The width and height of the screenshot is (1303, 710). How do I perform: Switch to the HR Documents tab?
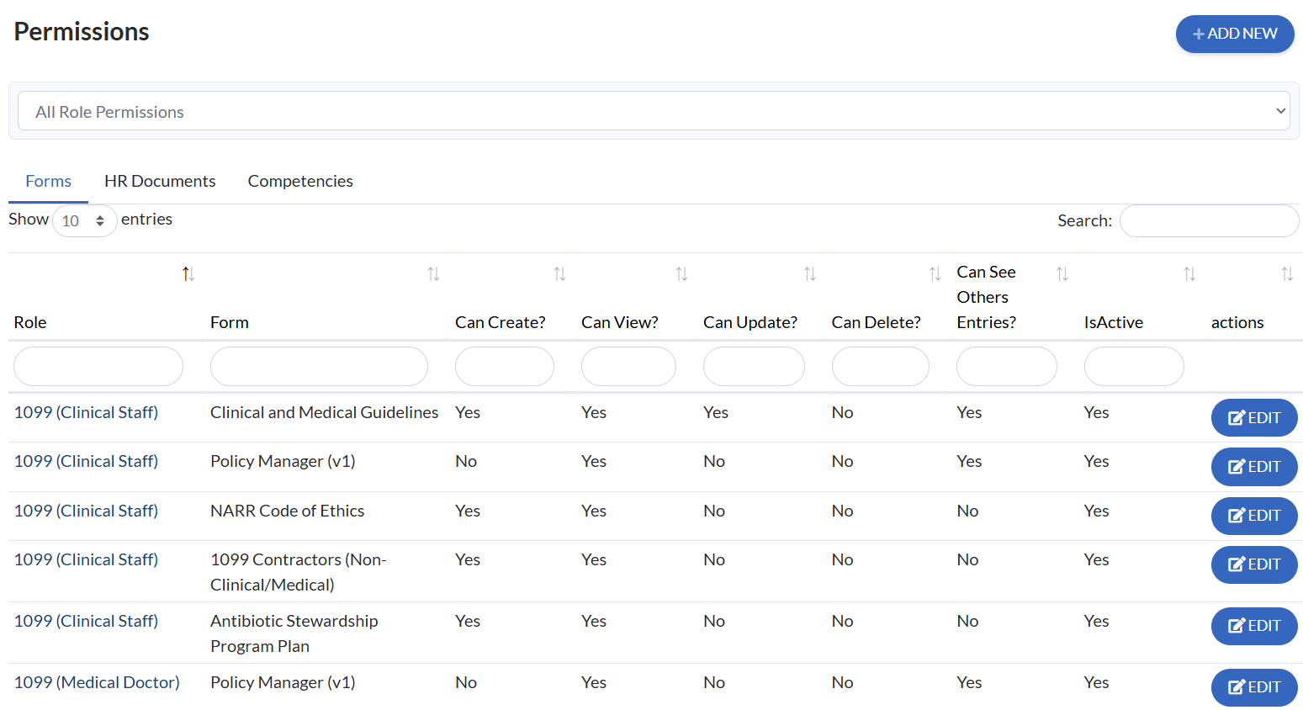(160, 182)
